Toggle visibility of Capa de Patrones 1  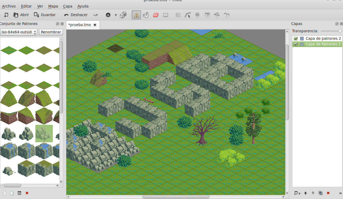click(296, 44)
